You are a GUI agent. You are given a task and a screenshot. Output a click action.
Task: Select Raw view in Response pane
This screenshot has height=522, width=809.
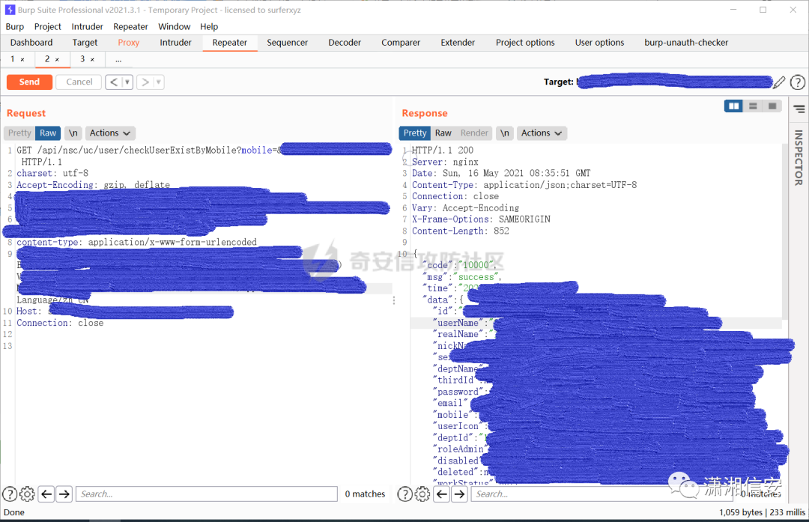(x=443, y=133)
